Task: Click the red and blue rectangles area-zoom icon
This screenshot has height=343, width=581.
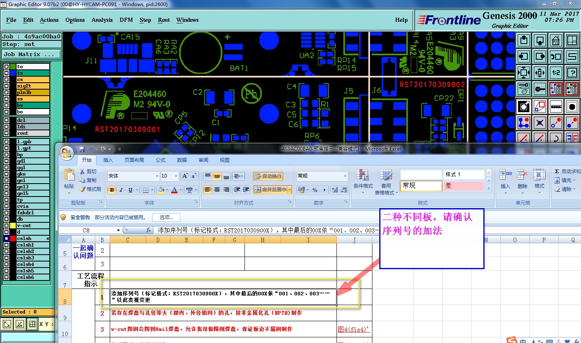Action: (540, 107)
